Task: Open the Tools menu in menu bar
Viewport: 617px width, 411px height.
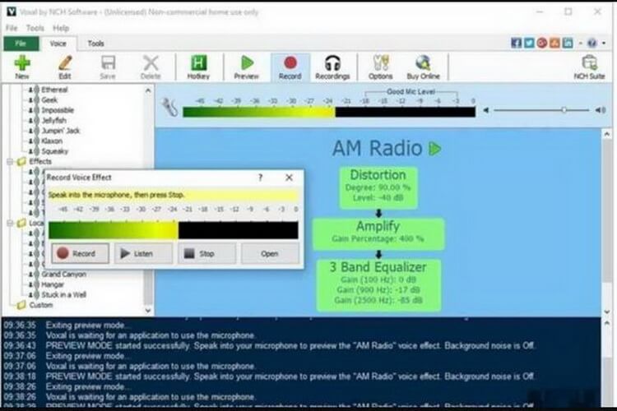Action: (x=35, y=28)
